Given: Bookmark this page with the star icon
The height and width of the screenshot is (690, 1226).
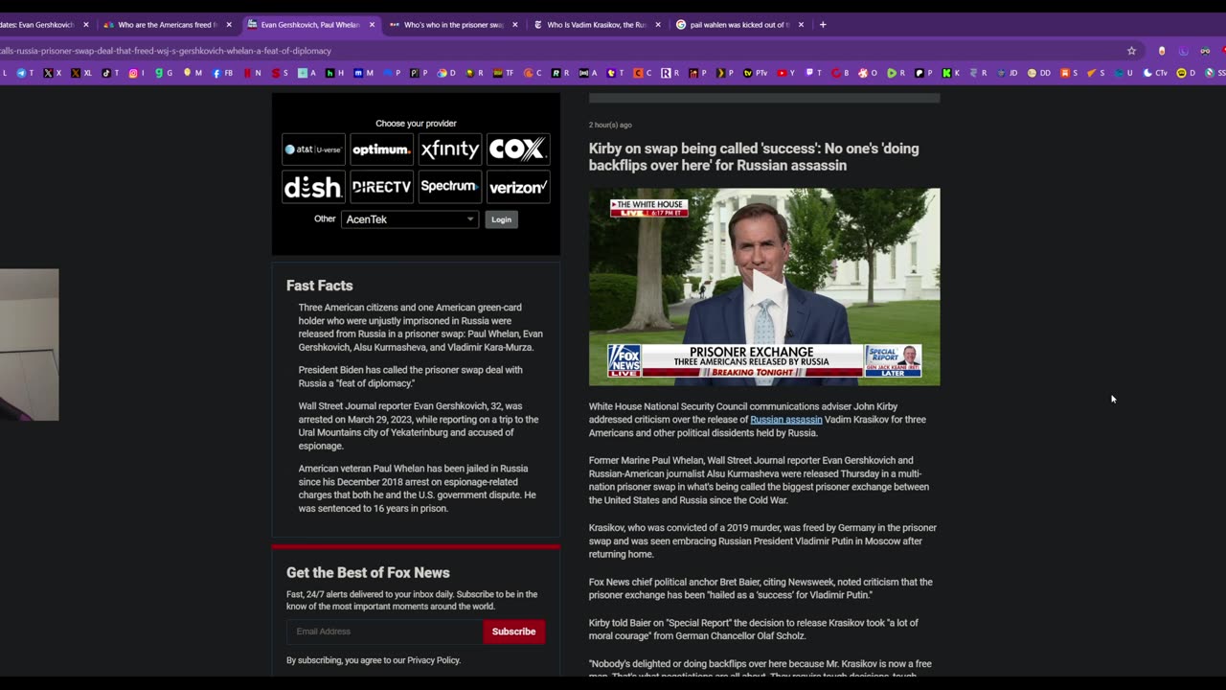Looking at the screenshot, I should click(x=1131, y=51).
